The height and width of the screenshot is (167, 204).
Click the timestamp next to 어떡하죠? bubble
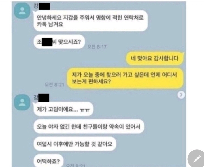point(76,165)
